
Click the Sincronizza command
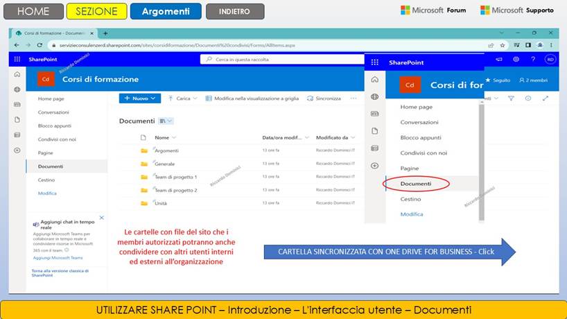(324, 98)
